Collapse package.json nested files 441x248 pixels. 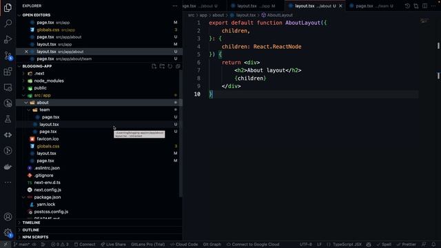23,197
